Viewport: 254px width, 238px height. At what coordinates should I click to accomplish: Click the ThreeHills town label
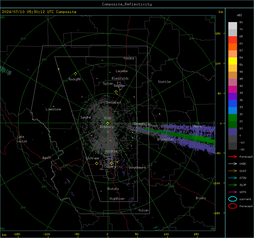142,124
